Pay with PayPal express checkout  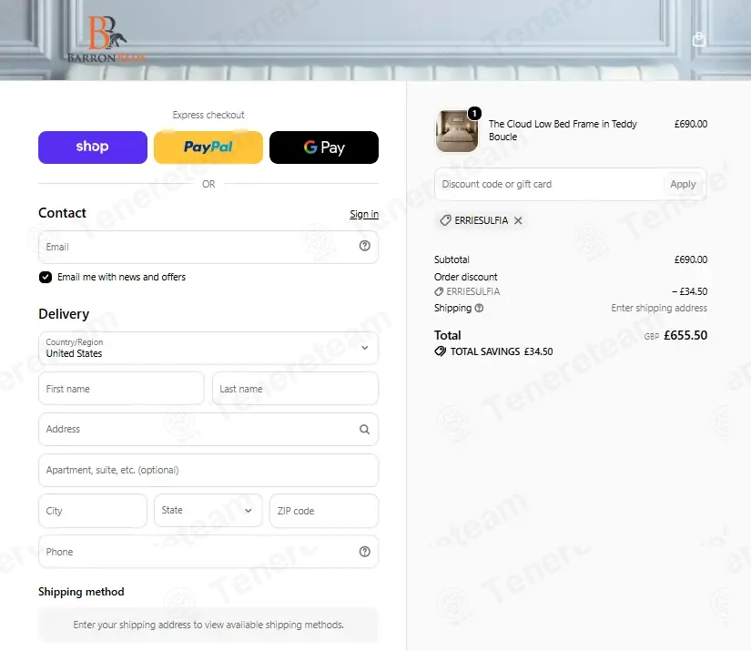tap(208, 147)
